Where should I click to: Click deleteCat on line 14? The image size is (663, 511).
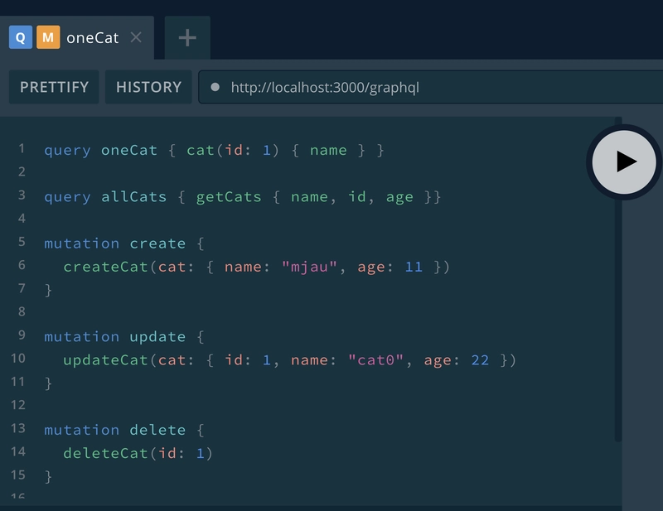tap(105, 453)
